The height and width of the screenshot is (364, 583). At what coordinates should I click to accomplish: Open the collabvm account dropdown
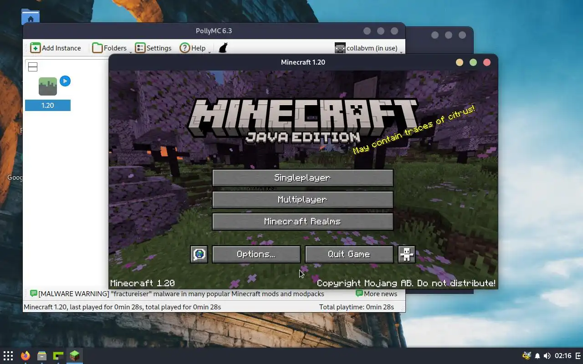pos(368,48)
